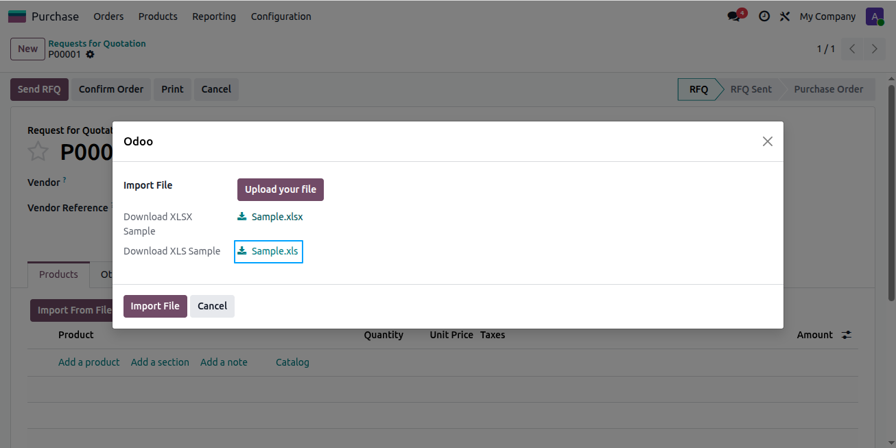Screen dimensions: 896x448
Task: Click Upload your file button
Action: (281, 189)
